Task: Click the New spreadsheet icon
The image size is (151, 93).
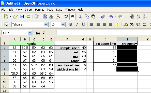Action: tap(6, 16)
